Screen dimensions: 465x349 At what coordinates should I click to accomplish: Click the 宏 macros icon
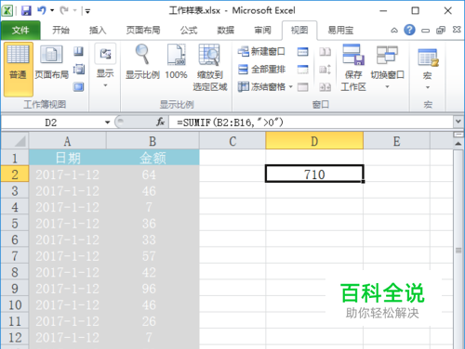pos(428,58)
